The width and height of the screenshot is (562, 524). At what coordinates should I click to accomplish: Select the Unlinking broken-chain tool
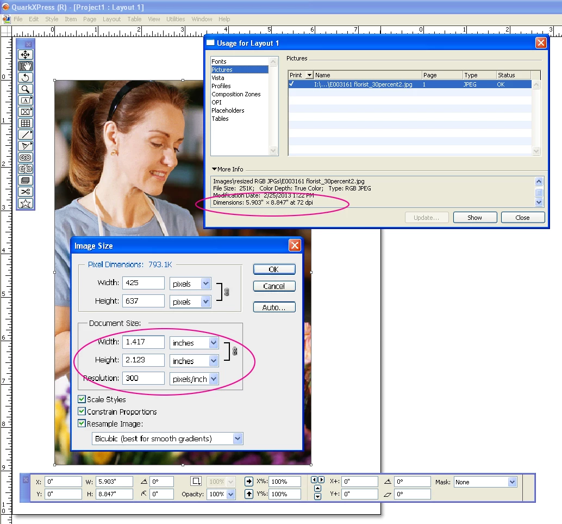(x=26, y=169)
